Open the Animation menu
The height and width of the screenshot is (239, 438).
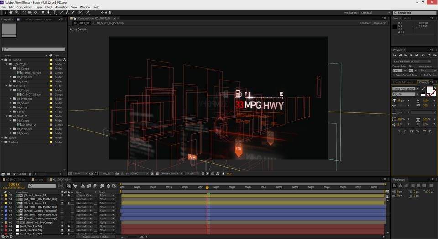pyautogui.click(x=62, y=7)
